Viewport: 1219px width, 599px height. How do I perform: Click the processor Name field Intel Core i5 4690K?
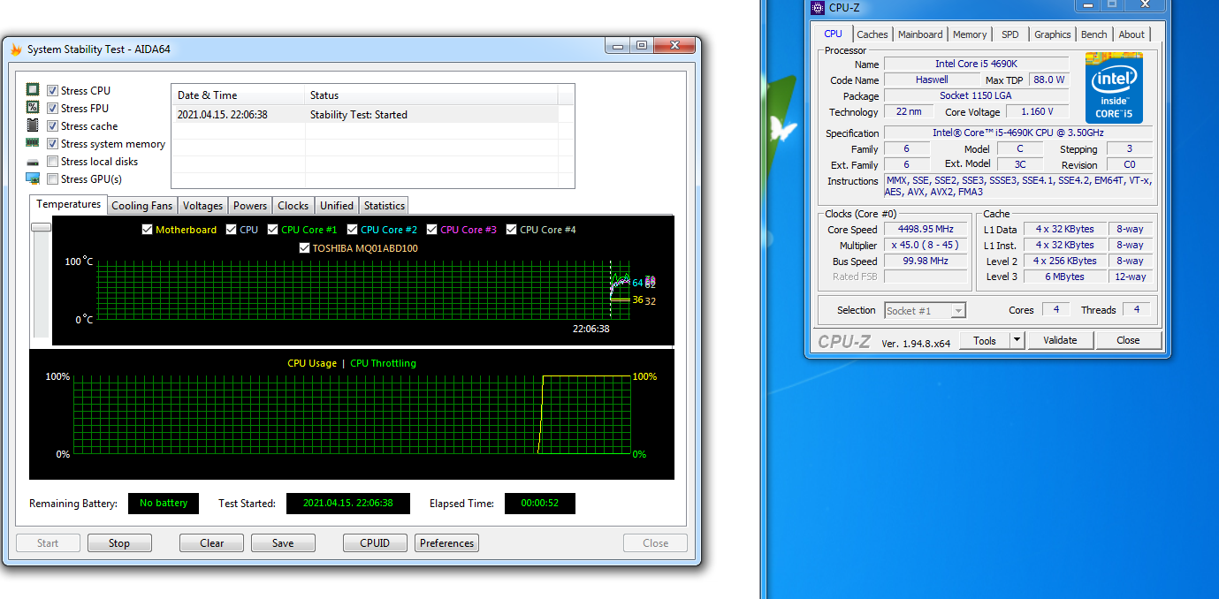click(976, 64)
